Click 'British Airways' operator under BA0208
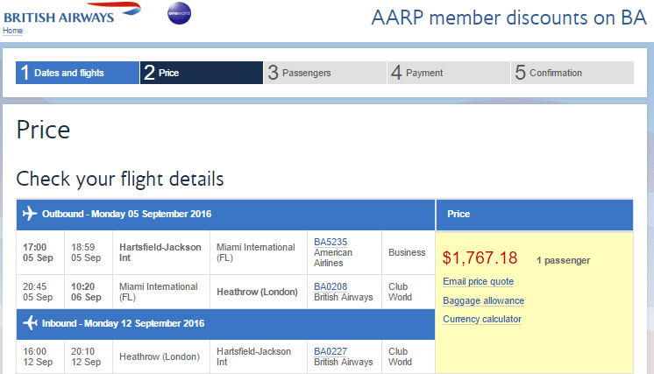The width and height of the screenshot is (654, 374). (344, 298)
